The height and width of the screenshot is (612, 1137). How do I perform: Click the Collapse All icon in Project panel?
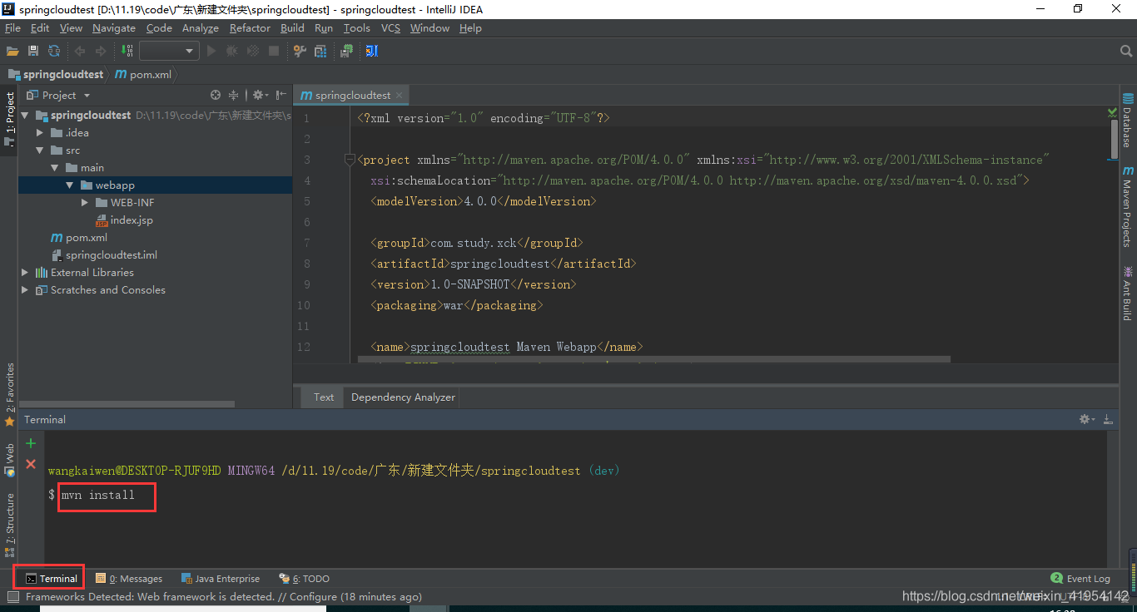coord(234,95)
